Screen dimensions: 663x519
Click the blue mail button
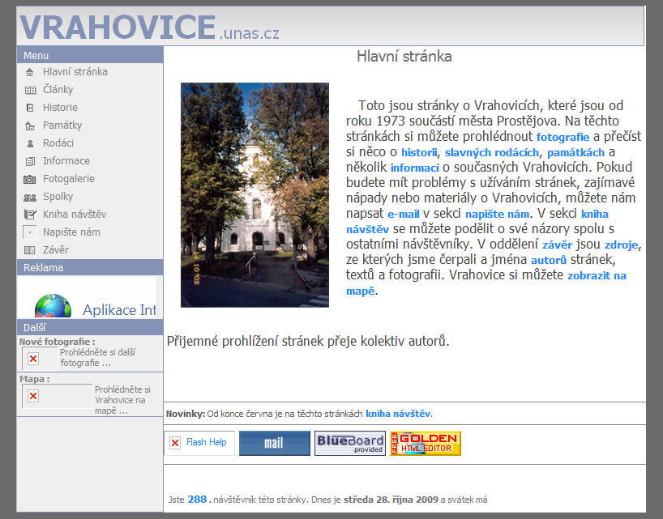(x=275, y=443)
